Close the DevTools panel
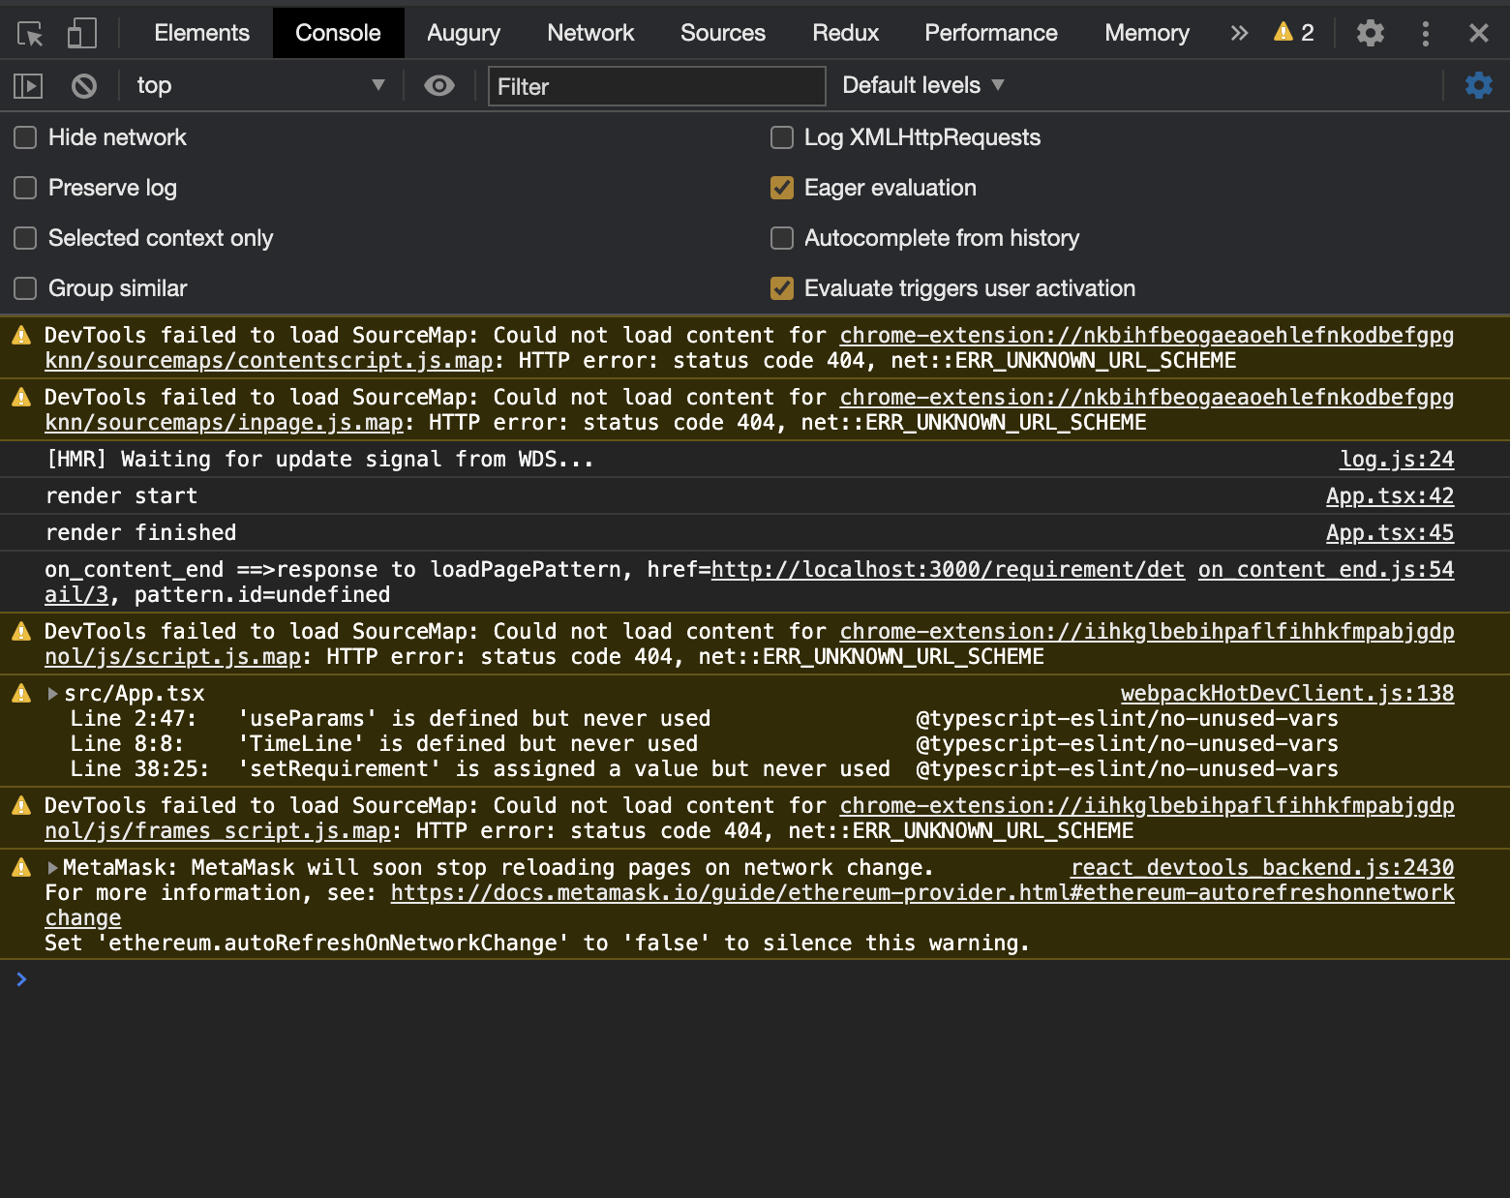 tap(1478, 33)
